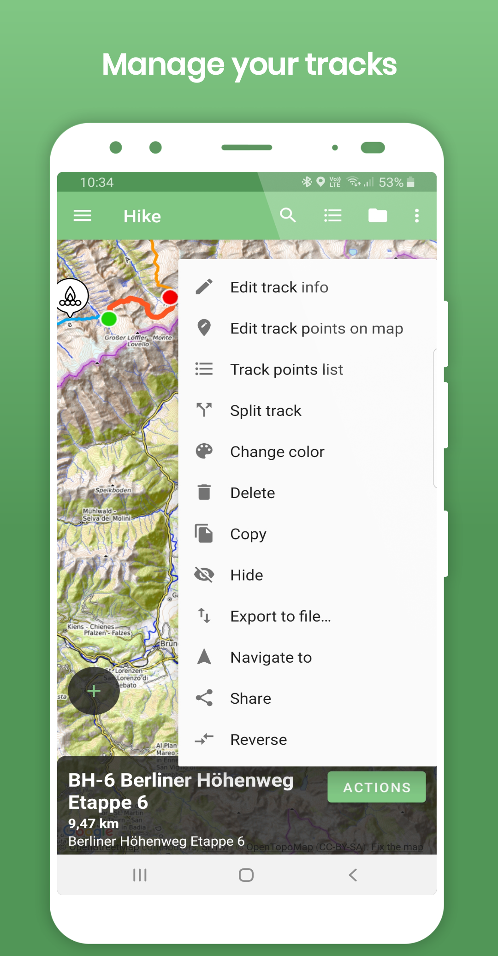Image resolution: width=498 pixels, height=956 pixels.
Task: Open the Fix the map link
Action: (x=397, y=847)
